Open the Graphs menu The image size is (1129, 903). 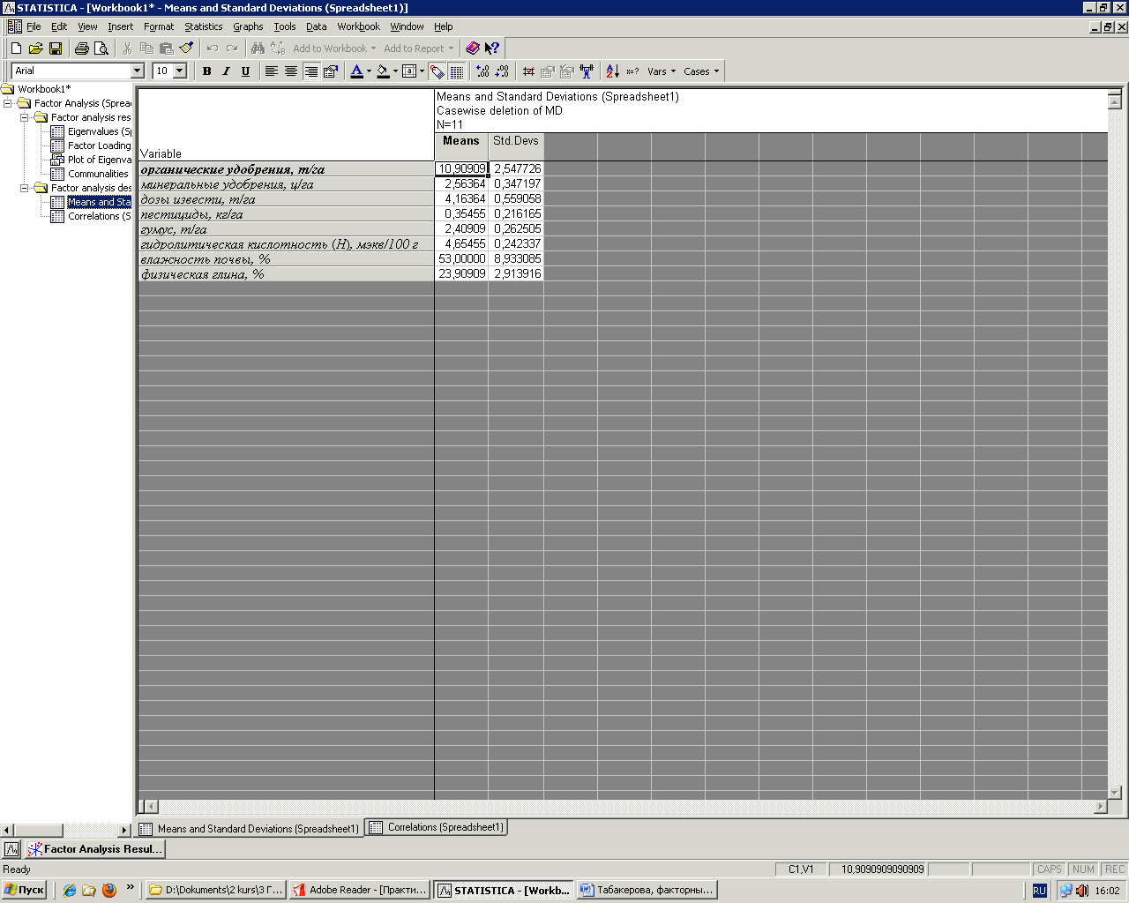click(x=248, y=26)
